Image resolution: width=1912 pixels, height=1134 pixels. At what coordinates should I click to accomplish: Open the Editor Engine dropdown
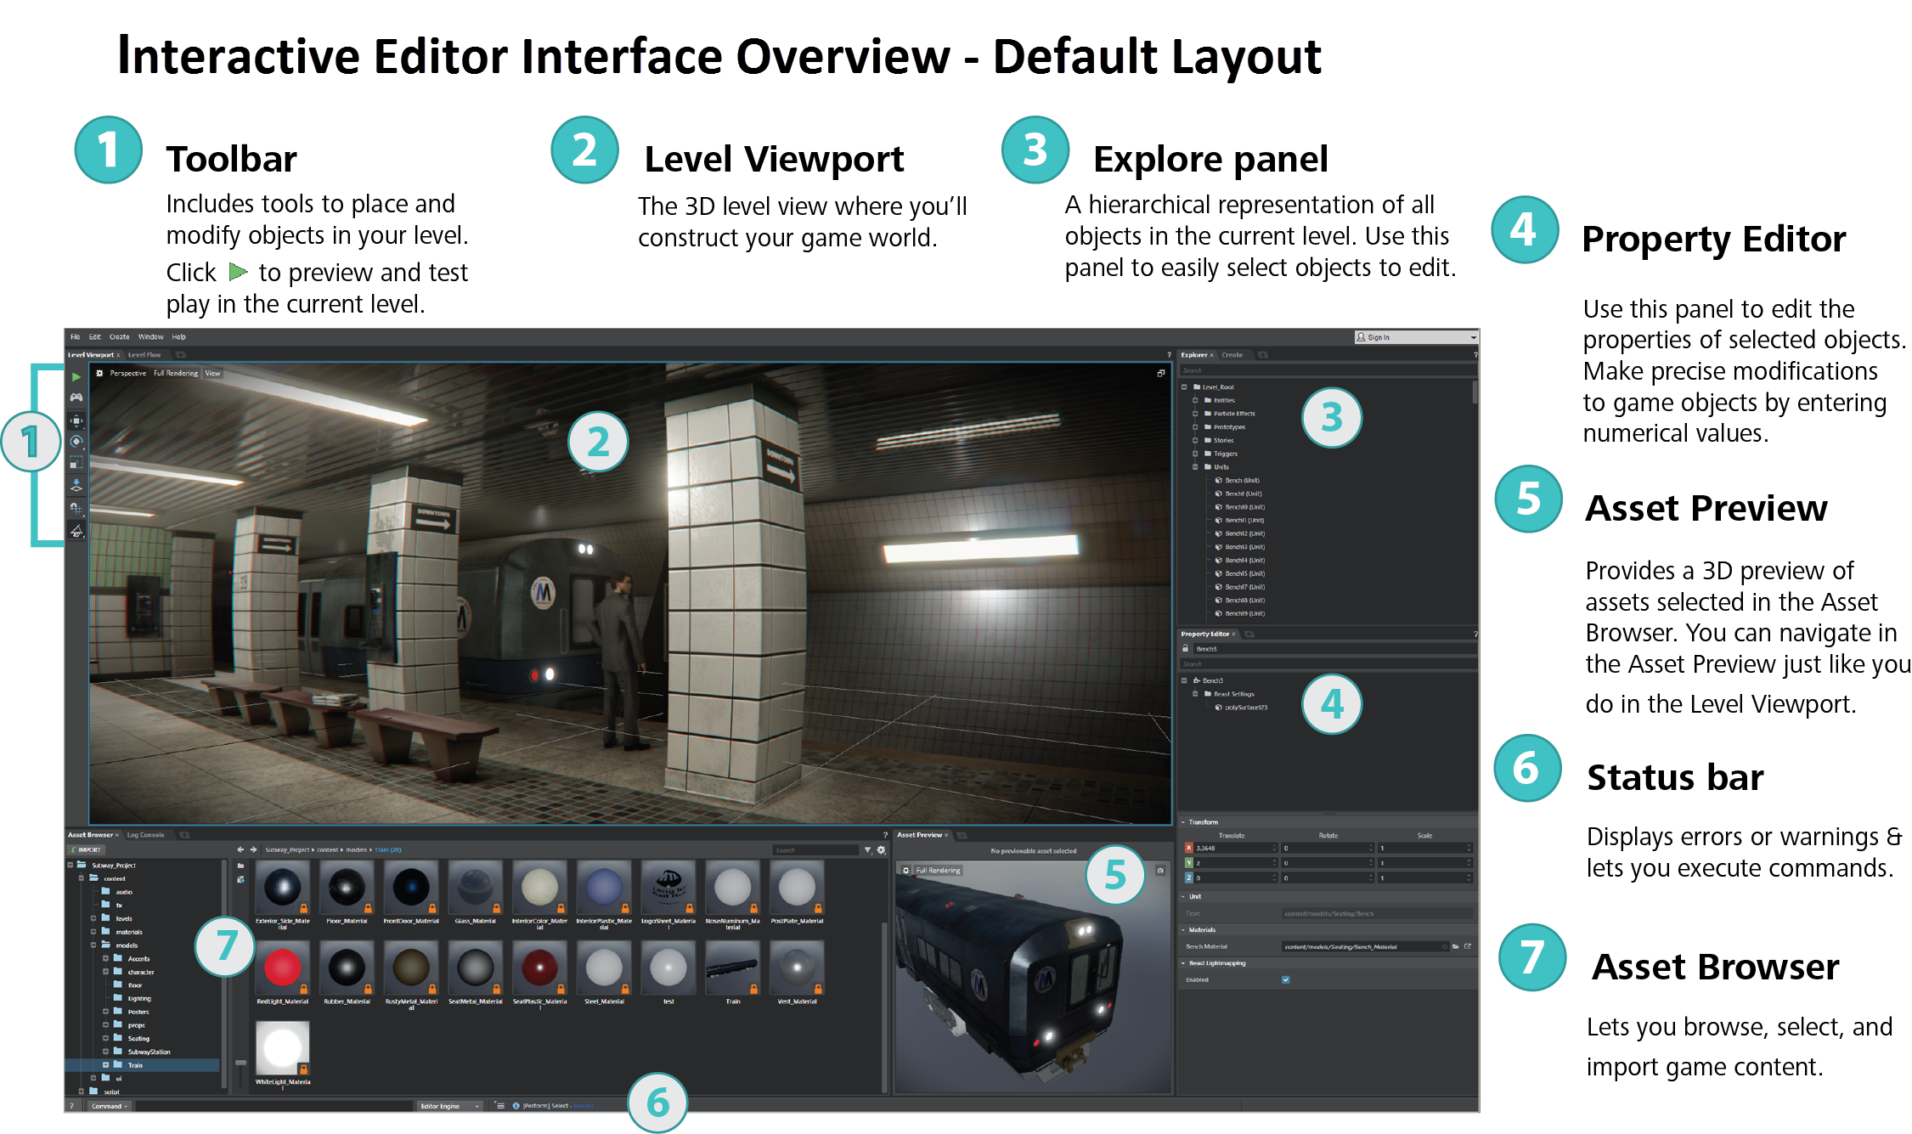[x=450, y=1106]
